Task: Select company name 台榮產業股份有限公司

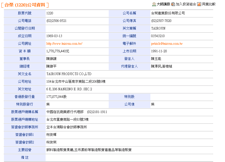Action: [168, 13]
